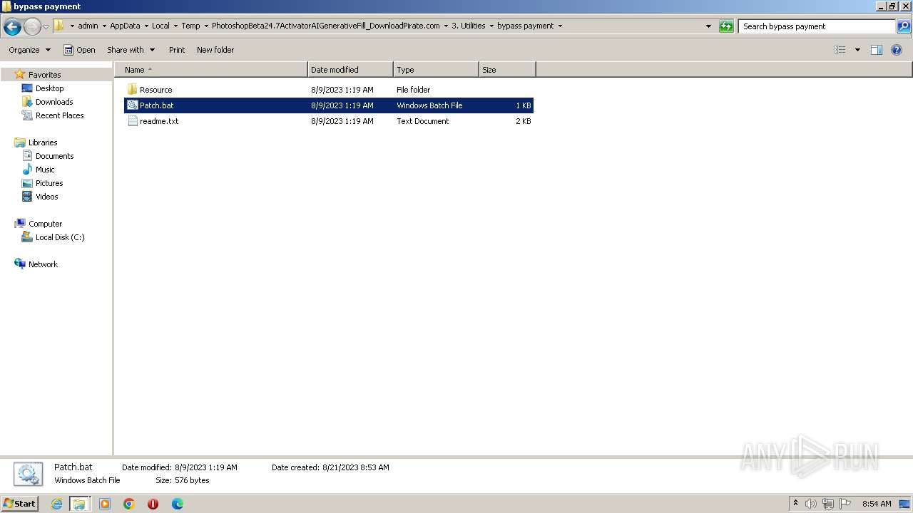Open the Videos library
The image size is (913, 513).
coord(46,197)
